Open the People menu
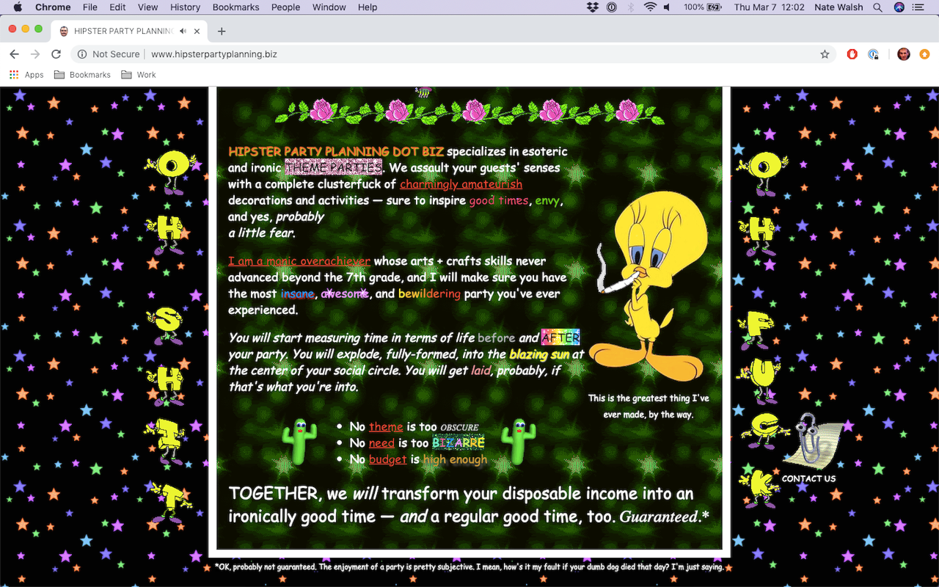 (x=285, y=7)
